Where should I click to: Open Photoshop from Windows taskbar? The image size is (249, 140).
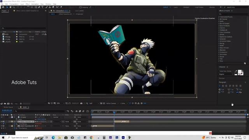click(117, 137)
